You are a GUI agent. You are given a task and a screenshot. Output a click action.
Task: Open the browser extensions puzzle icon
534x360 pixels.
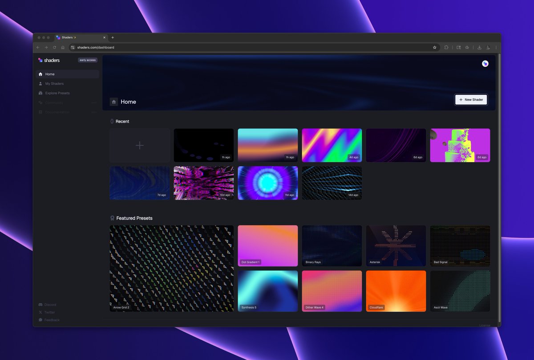point(446,47)
